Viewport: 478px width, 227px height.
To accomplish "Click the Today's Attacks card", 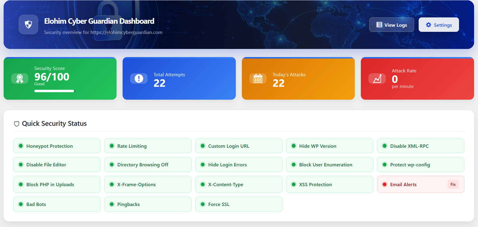I will click(298, 78).
